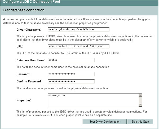The image size is (159, 129).
Task: Click the 'A connection pool can fail' intro text
Action: pyautogui.click(x=77, y=21)
